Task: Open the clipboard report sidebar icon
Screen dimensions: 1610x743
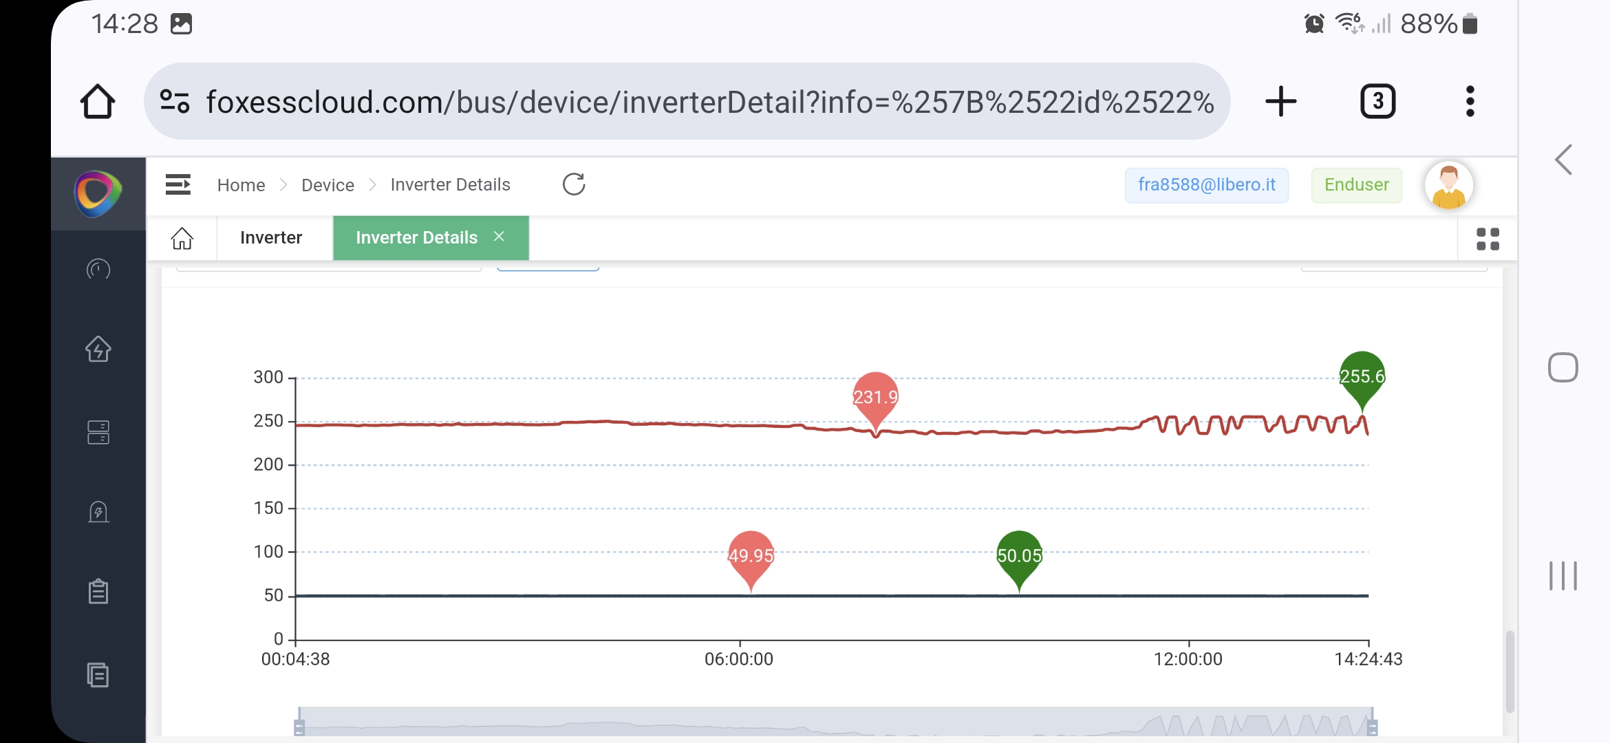Action: [x=98, y=592]
